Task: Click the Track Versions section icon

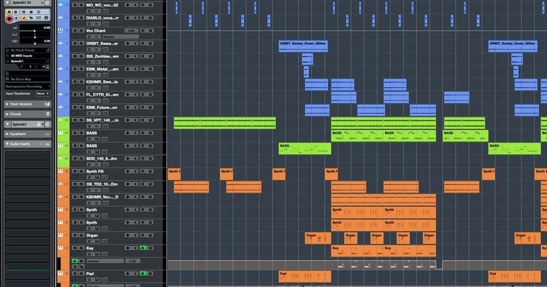Action: [x=47, y=104]
